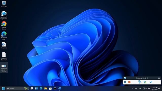Stop the recording with the orange button
The height and width of the screenshot is (91, 162).
click(129, 82)
